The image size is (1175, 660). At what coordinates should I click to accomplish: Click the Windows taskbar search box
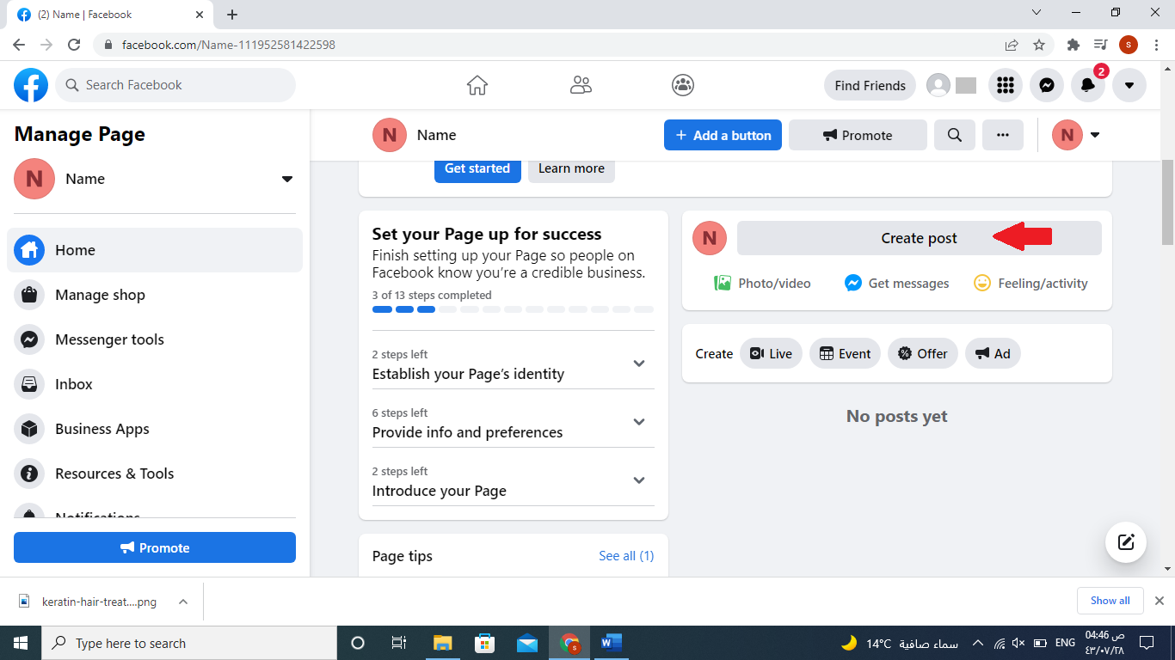coord(189,643)
